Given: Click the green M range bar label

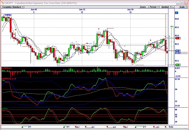Looking at the screenshot, I should tap(171, 27).
